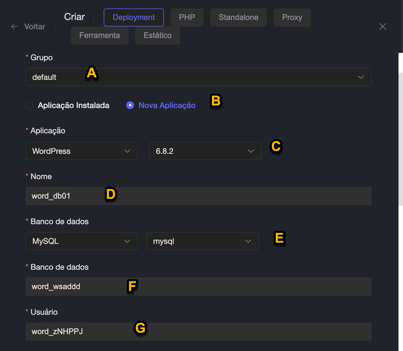Image resolution: width=403 pixels, height=351 pixels.
Task: Expand the WordPress application dropdown
Action: 81,151
